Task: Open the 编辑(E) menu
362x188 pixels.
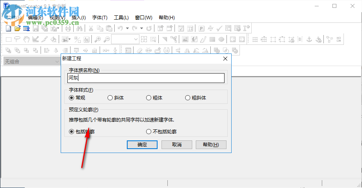Action: pyautogui.click(x=35, y=18)
